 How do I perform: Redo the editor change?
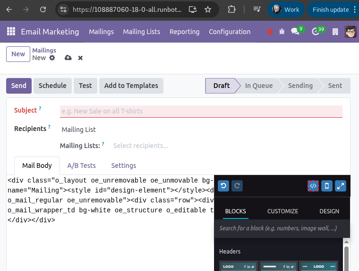237,186
